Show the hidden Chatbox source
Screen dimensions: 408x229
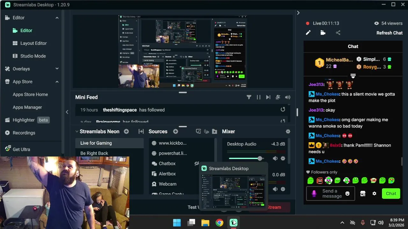pyautogui.click(x=197, y=163)
